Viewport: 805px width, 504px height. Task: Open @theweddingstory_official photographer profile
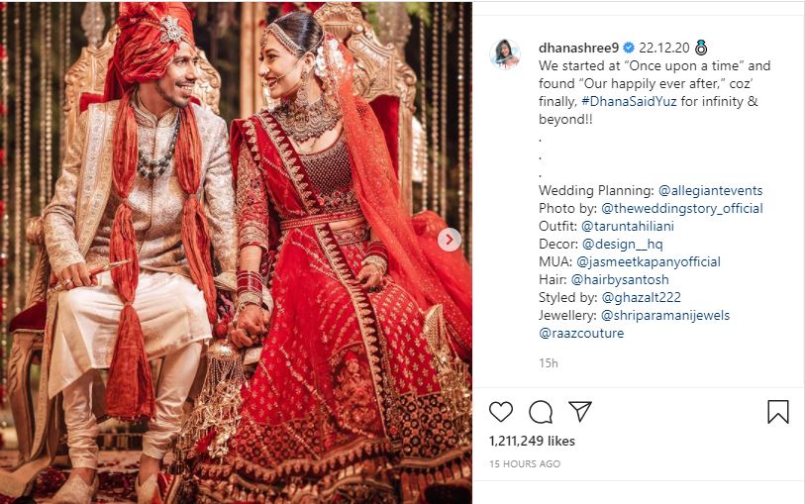(x=682, y=208)
